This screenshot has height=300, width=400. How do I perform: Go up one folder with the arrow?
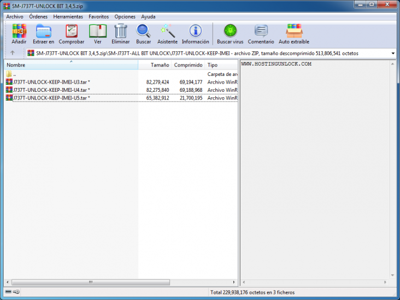12,53
